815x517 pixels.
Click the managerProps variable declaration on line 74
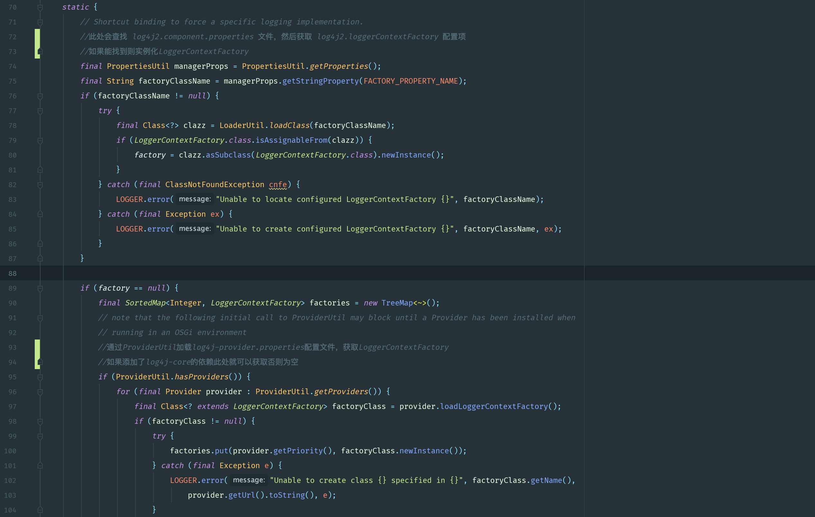[x=201, y=66]
